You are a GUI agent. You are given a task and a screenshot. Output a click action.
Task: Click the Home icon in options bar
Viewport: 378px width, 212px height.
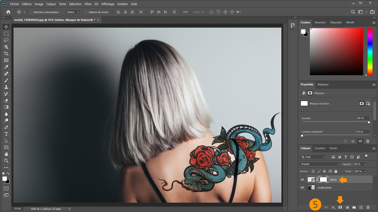8,12
